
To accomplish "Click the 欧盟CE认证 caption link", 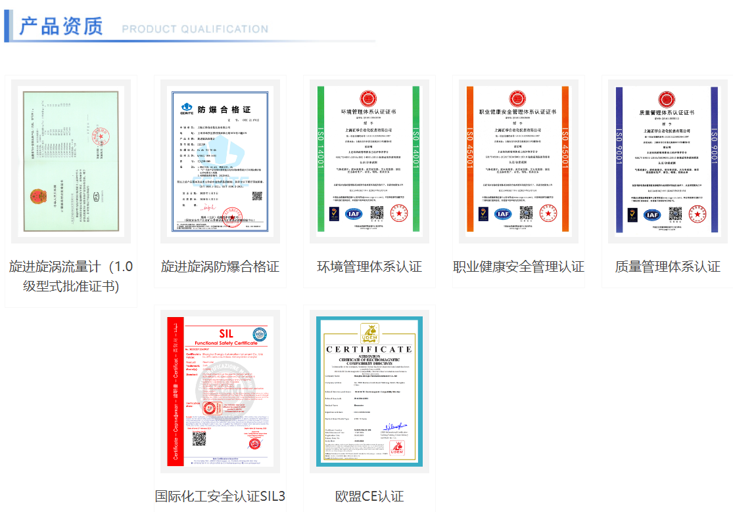I will point(369,496).
